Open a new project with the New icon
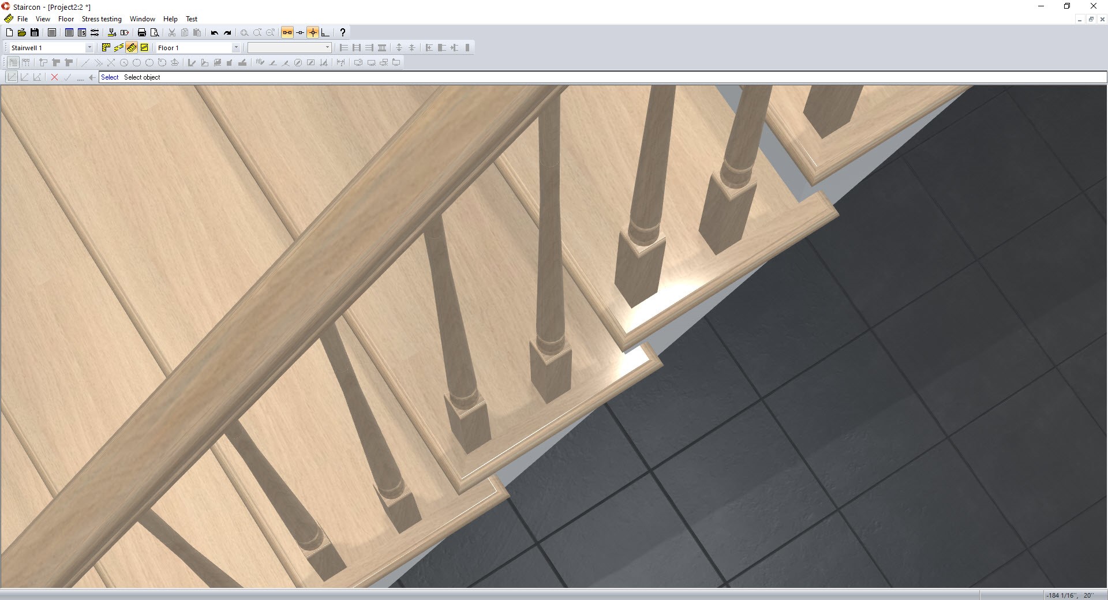Image resolution: width=1108 pixels, height=600 pixels. pyautogui.click(x=9, y=33)
